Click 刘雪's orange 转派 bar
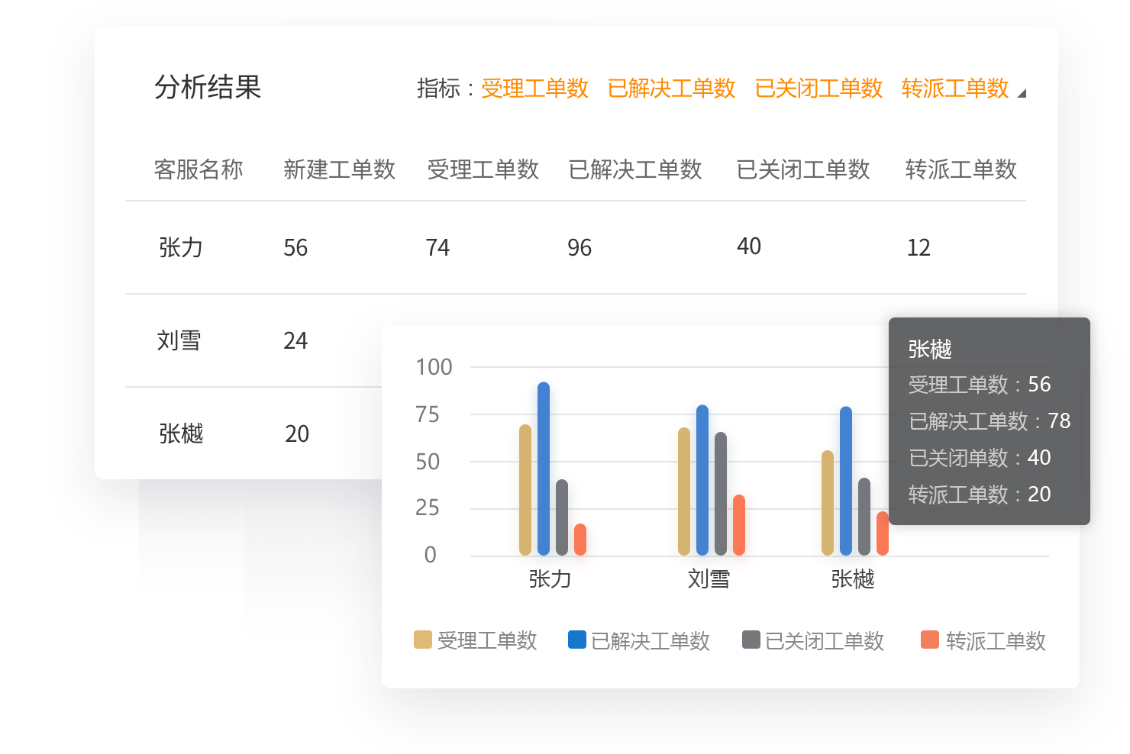 click(x=739, y=525)
